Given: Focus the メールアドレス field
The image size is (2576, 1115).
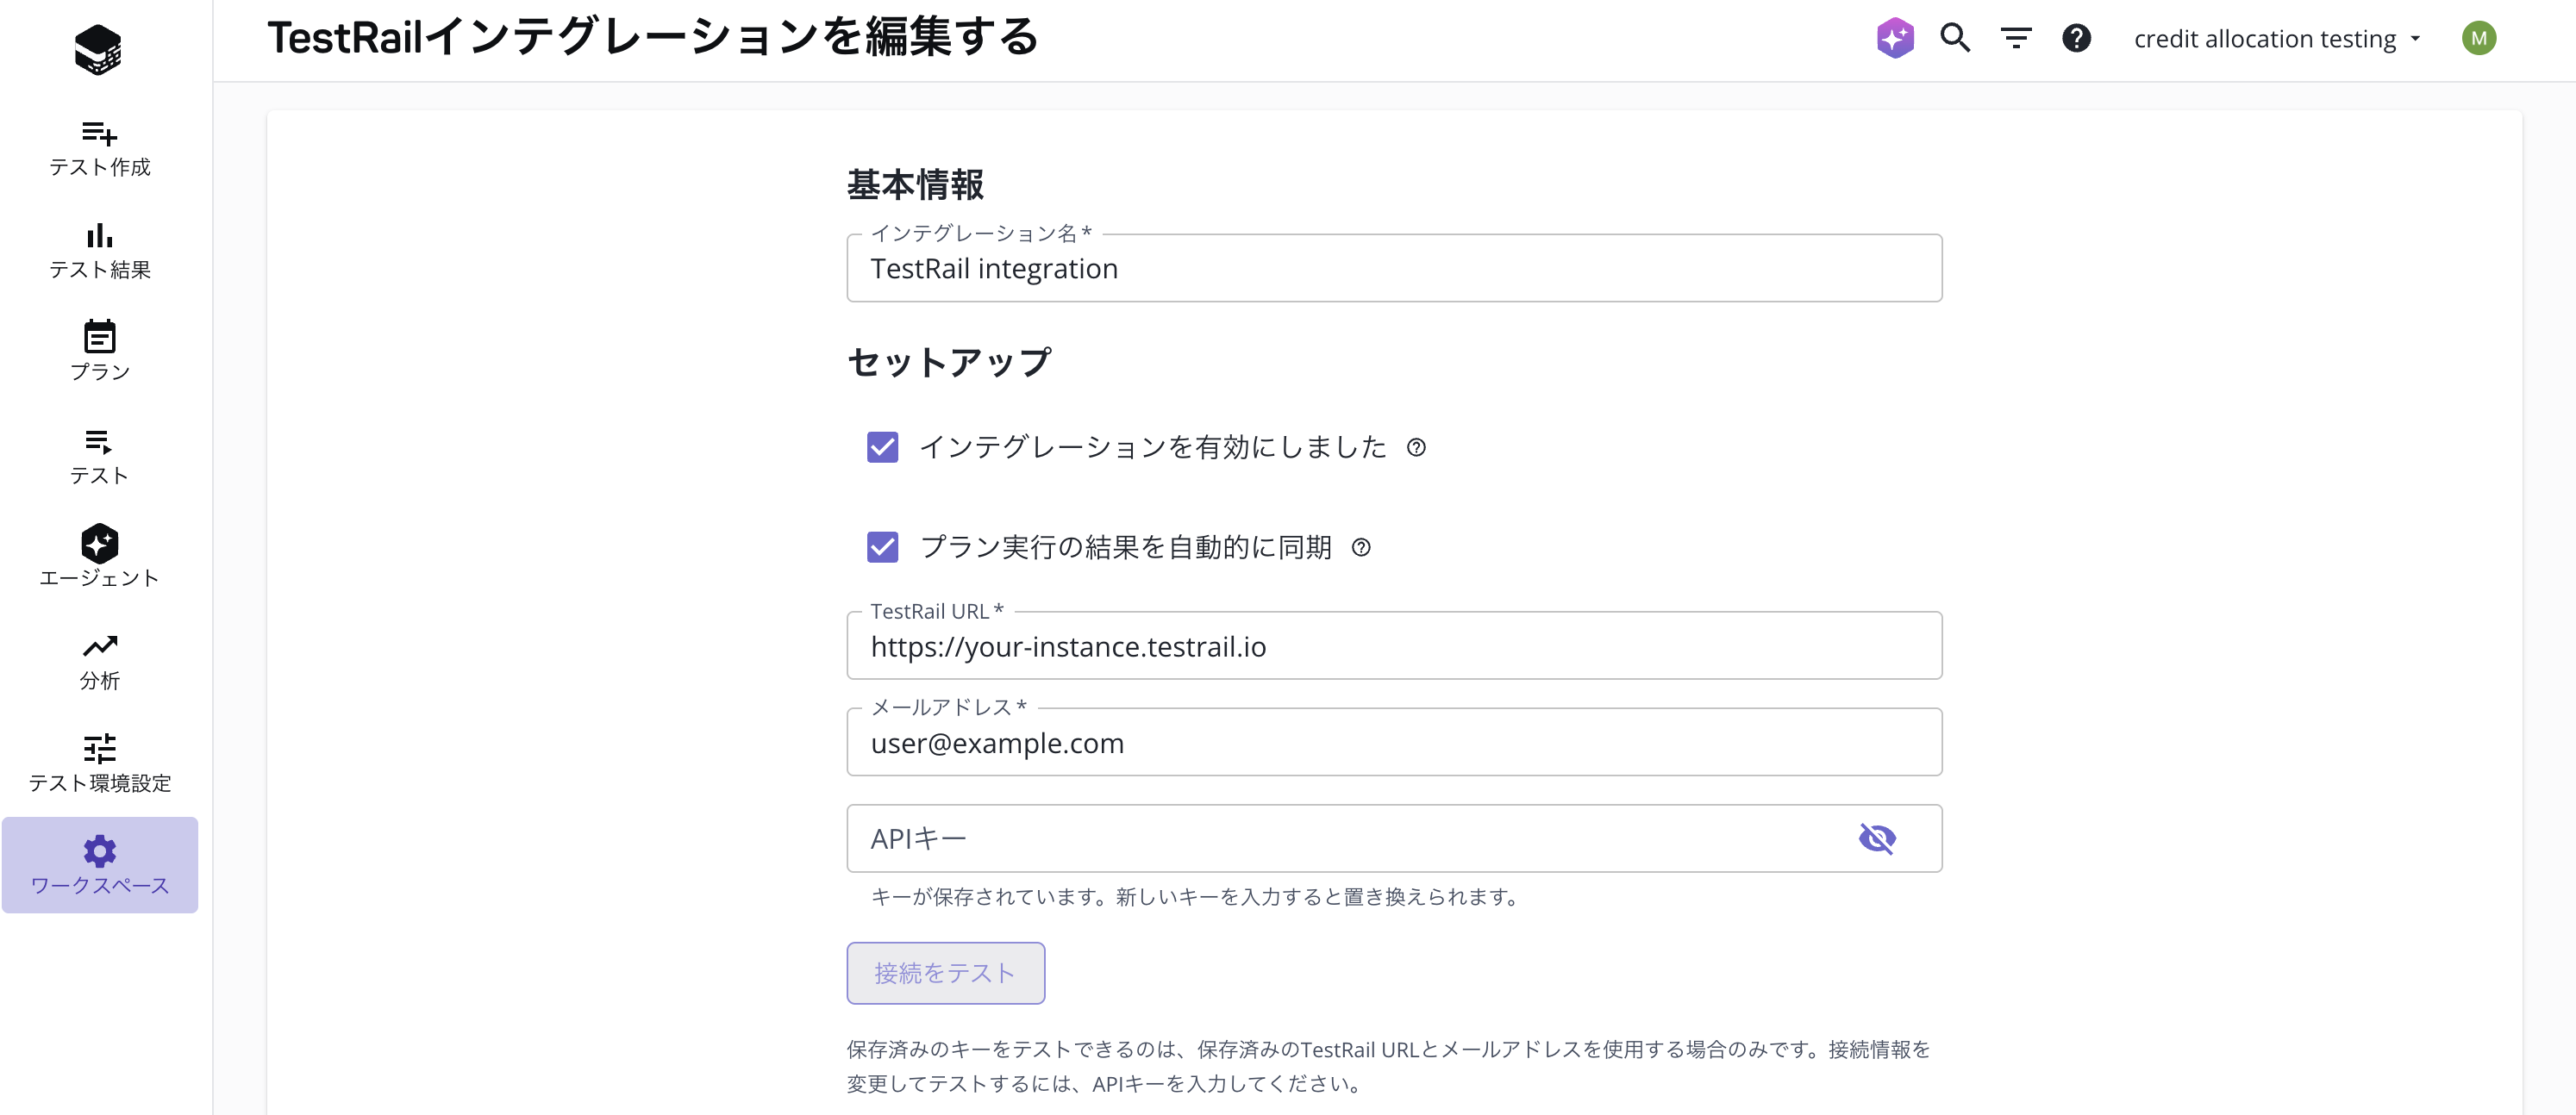Looking at the screenshot, I should 1394,743.
